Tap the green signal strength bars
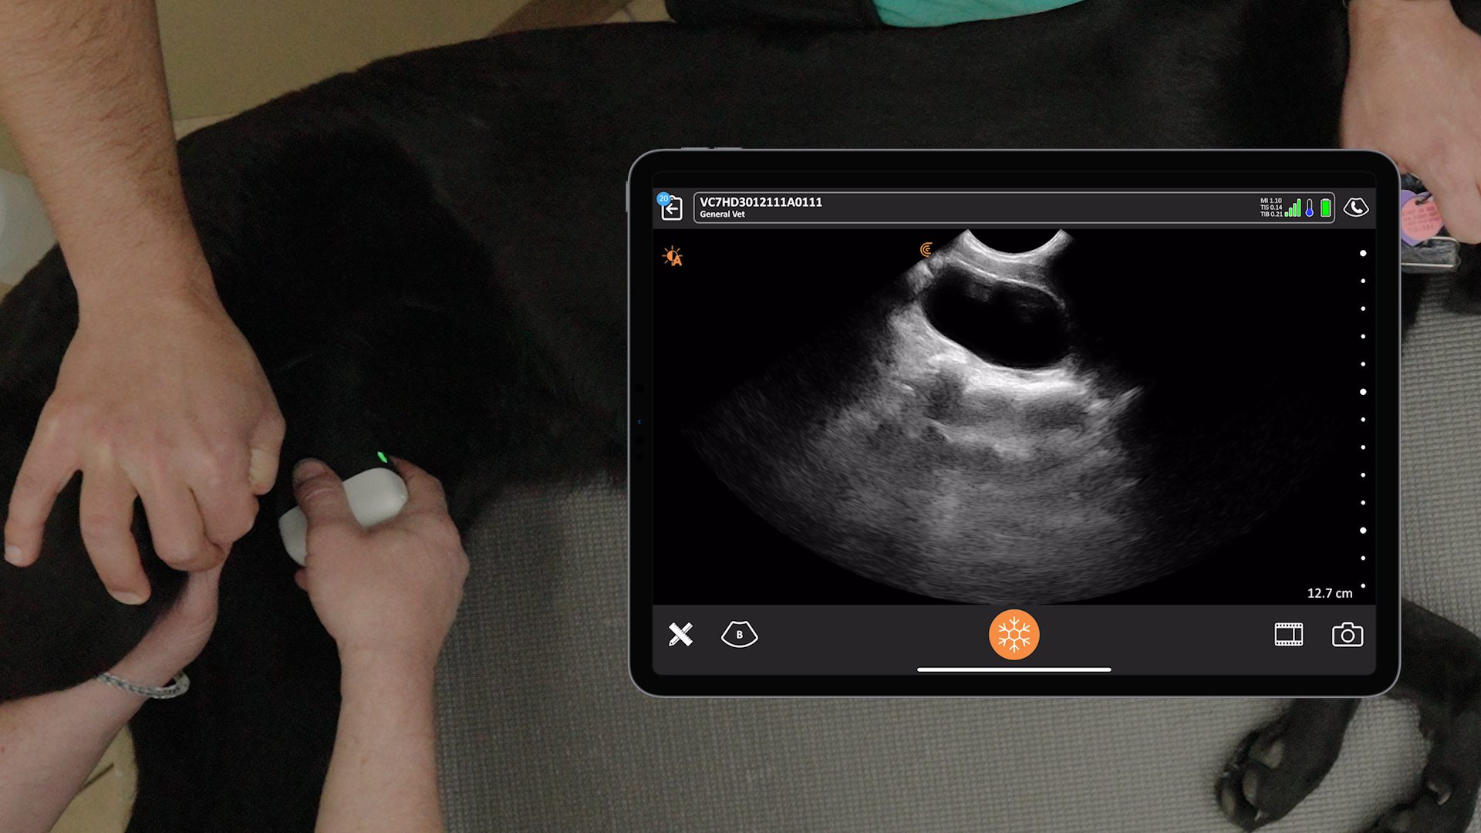The width and height of the screenshot is (1481, 833). pyautogui.click(x=1294, y=208)
